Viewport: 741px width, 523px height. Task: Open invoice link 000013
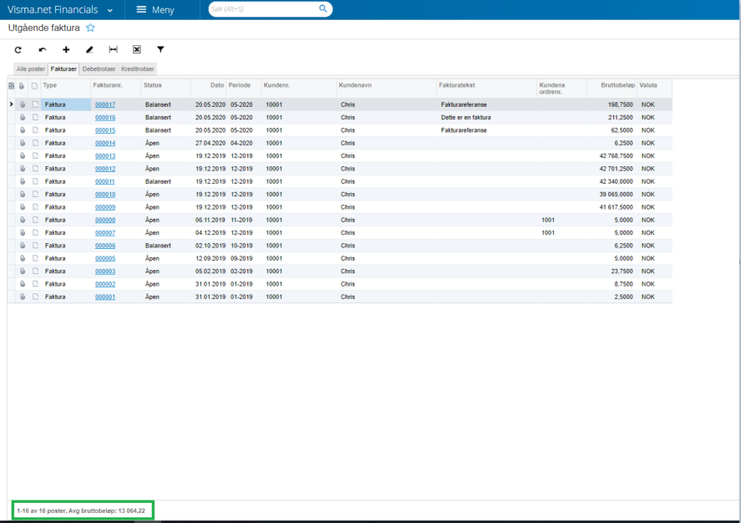[105, 156]
